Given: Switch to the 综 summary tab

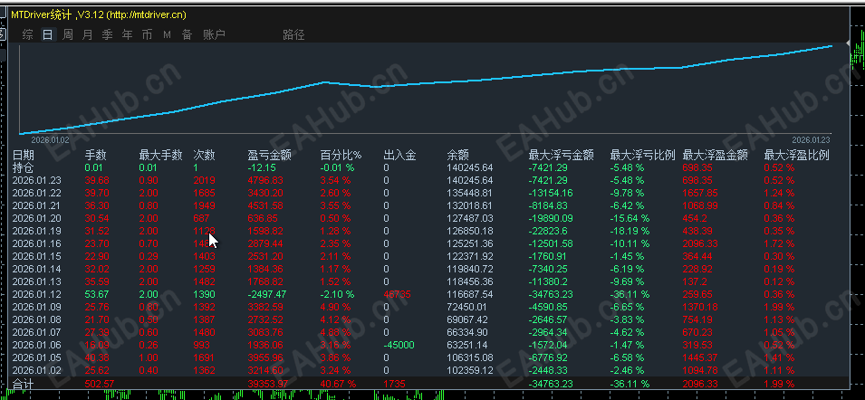Looking at the screenshot, I should point(27,34).
